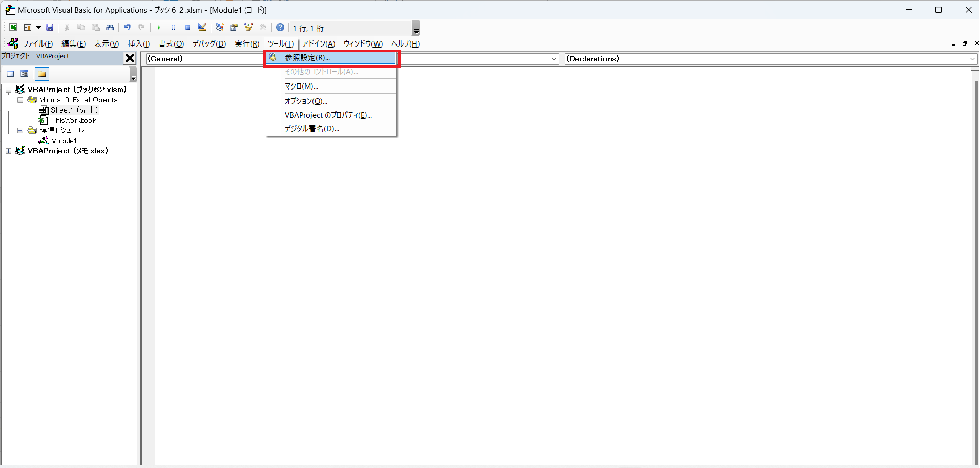Open Visual Basic Help question mark icon
Viewport: 980px width, 468px height.
point(280,28)
